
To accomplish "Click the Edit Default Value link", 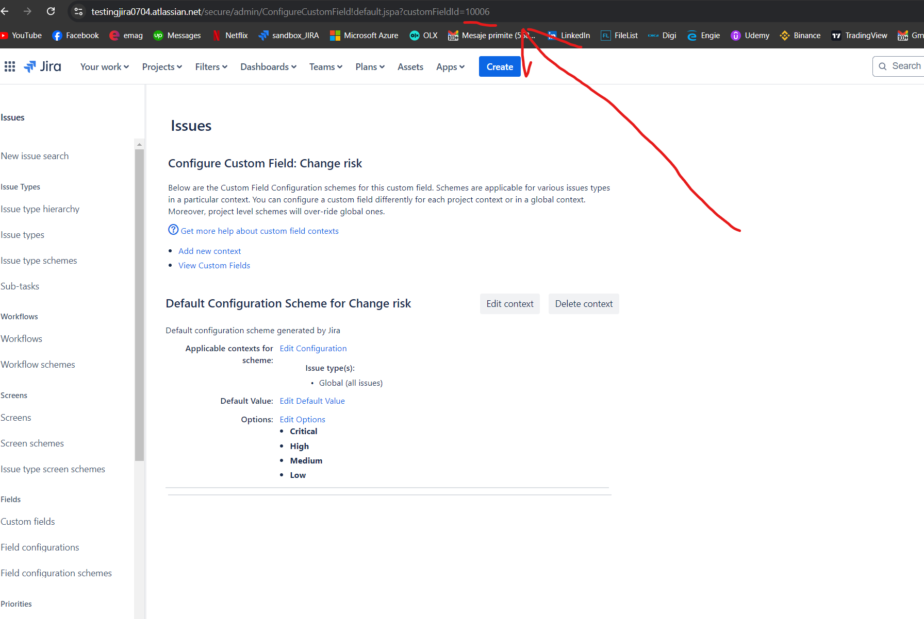I will (312, 401).
